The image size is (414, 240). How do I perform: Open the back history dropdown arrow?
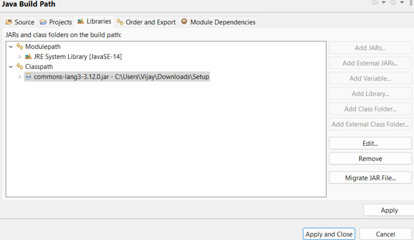[383, 4]
